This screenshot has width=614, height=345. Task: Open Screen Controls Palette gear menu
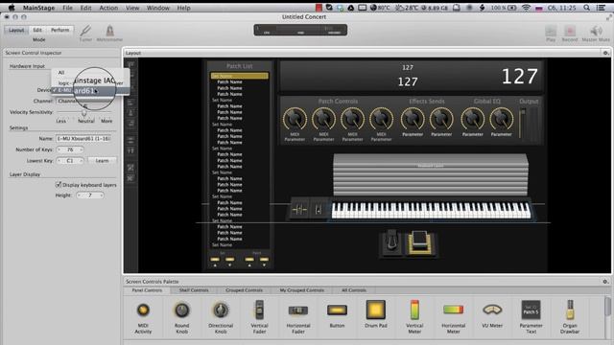pyautogui.click(x=605, y=281)
